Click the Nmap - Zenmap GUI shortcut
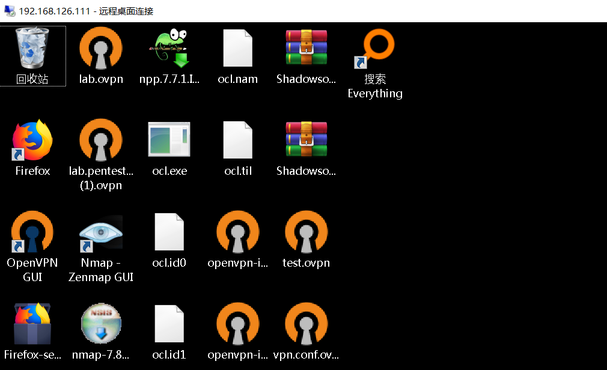Screen dimensions: 607x370 101,232
